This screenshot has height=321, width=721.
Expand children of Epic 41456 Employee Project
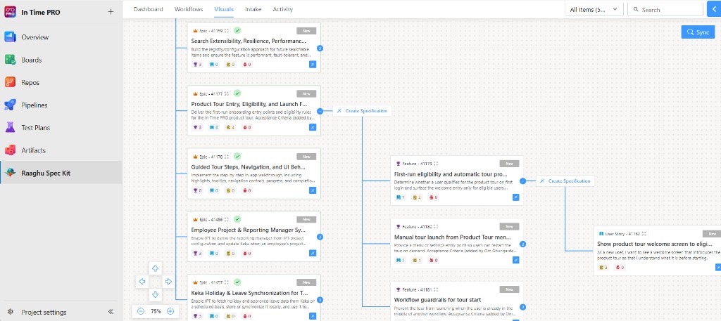pos(320,237)
